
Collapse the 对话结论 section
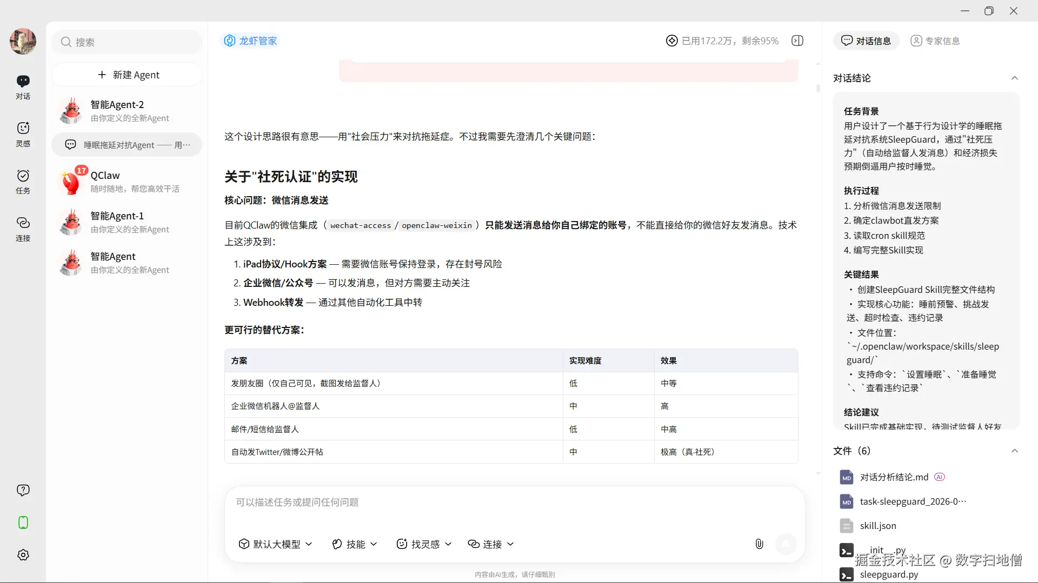(1015, 78)
